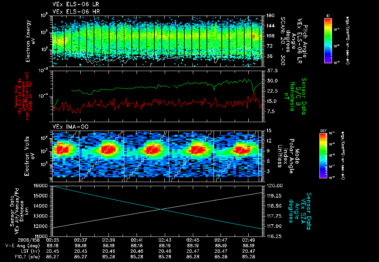The image size is (379, 262).
Task: Click the 02:41 time tick label
Action: pyautogui.click(x=137, y=240)
